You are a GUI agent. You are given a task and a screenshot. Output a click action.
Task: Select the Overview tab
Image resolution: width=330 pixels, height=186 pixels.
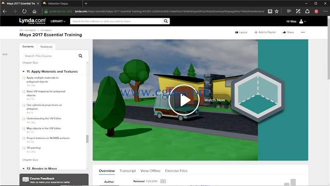(x=107, y=171)
